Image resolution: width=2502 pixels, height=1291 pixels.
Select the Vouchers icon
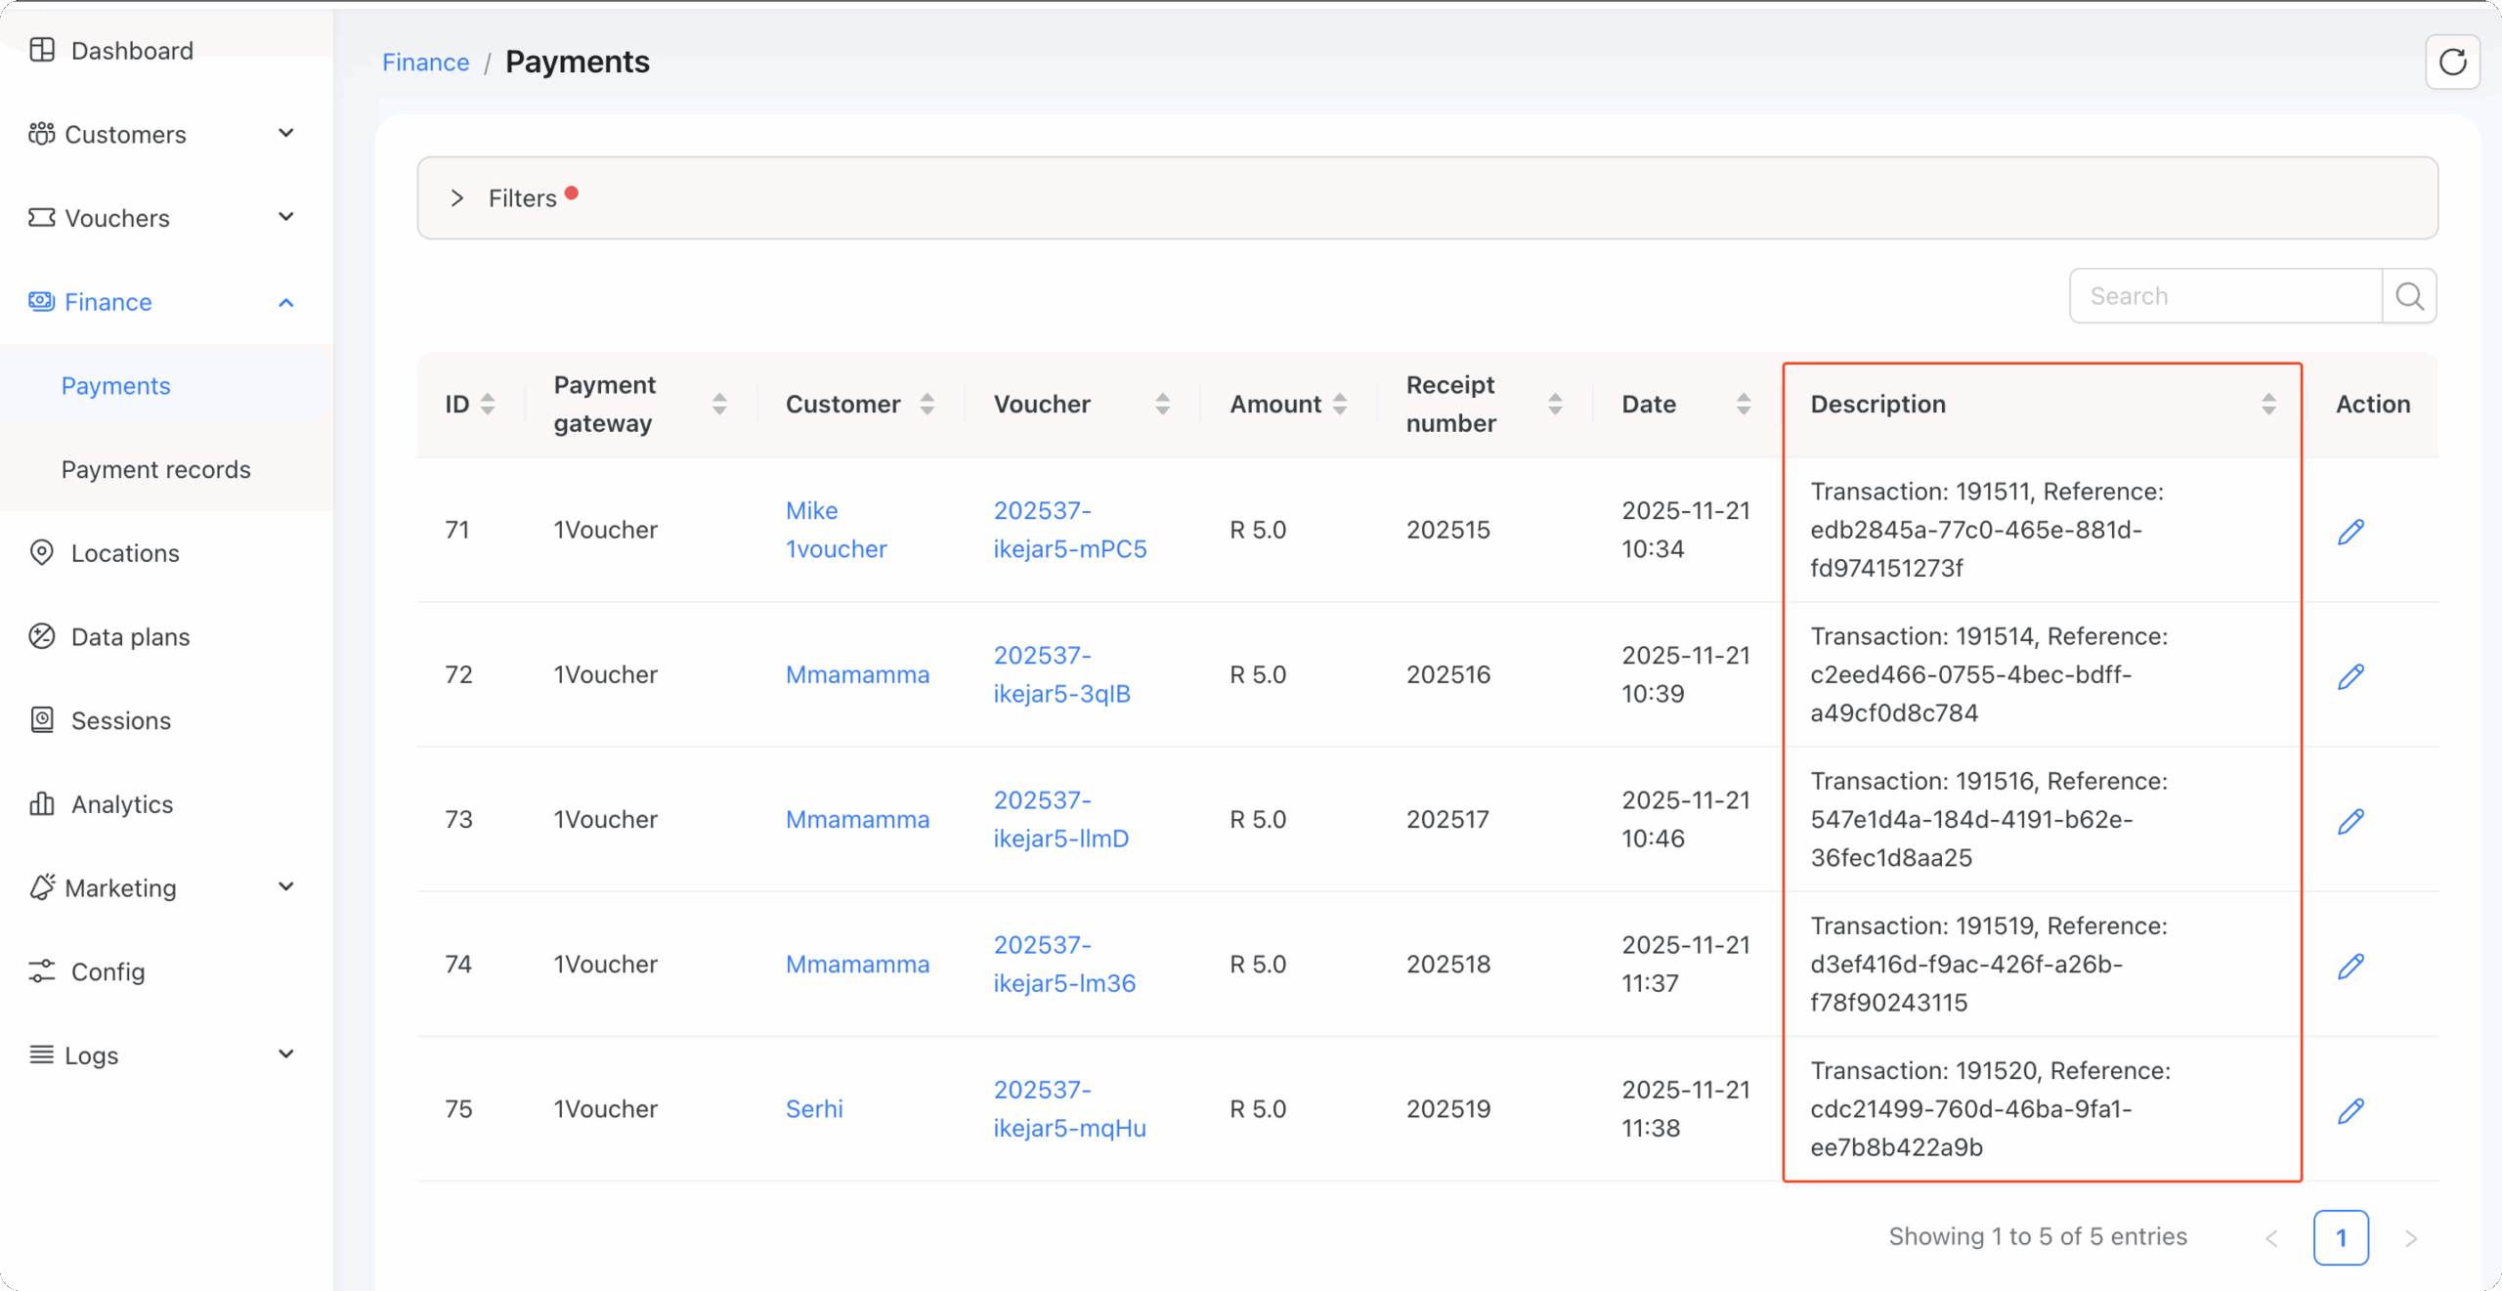pyautogui.click(x=41, y=217)
